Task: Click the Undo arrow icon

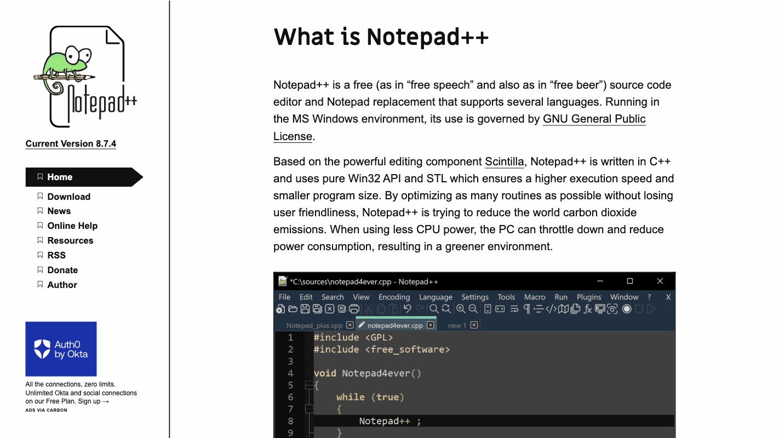Action: click(x=407, y=309)
